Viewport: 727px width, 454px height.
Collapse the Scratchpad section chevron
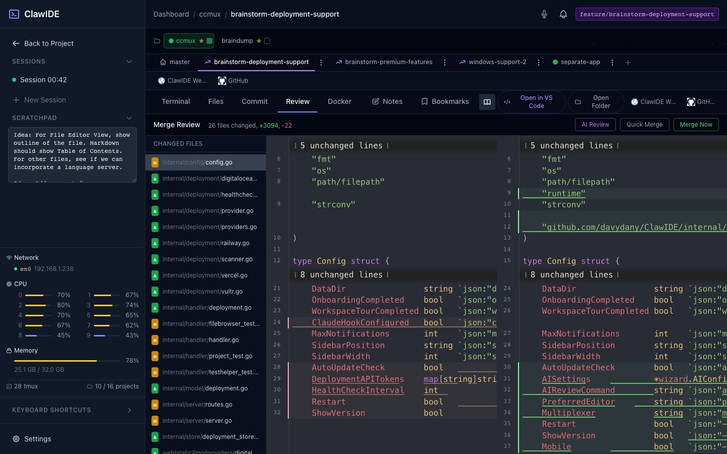129,118
